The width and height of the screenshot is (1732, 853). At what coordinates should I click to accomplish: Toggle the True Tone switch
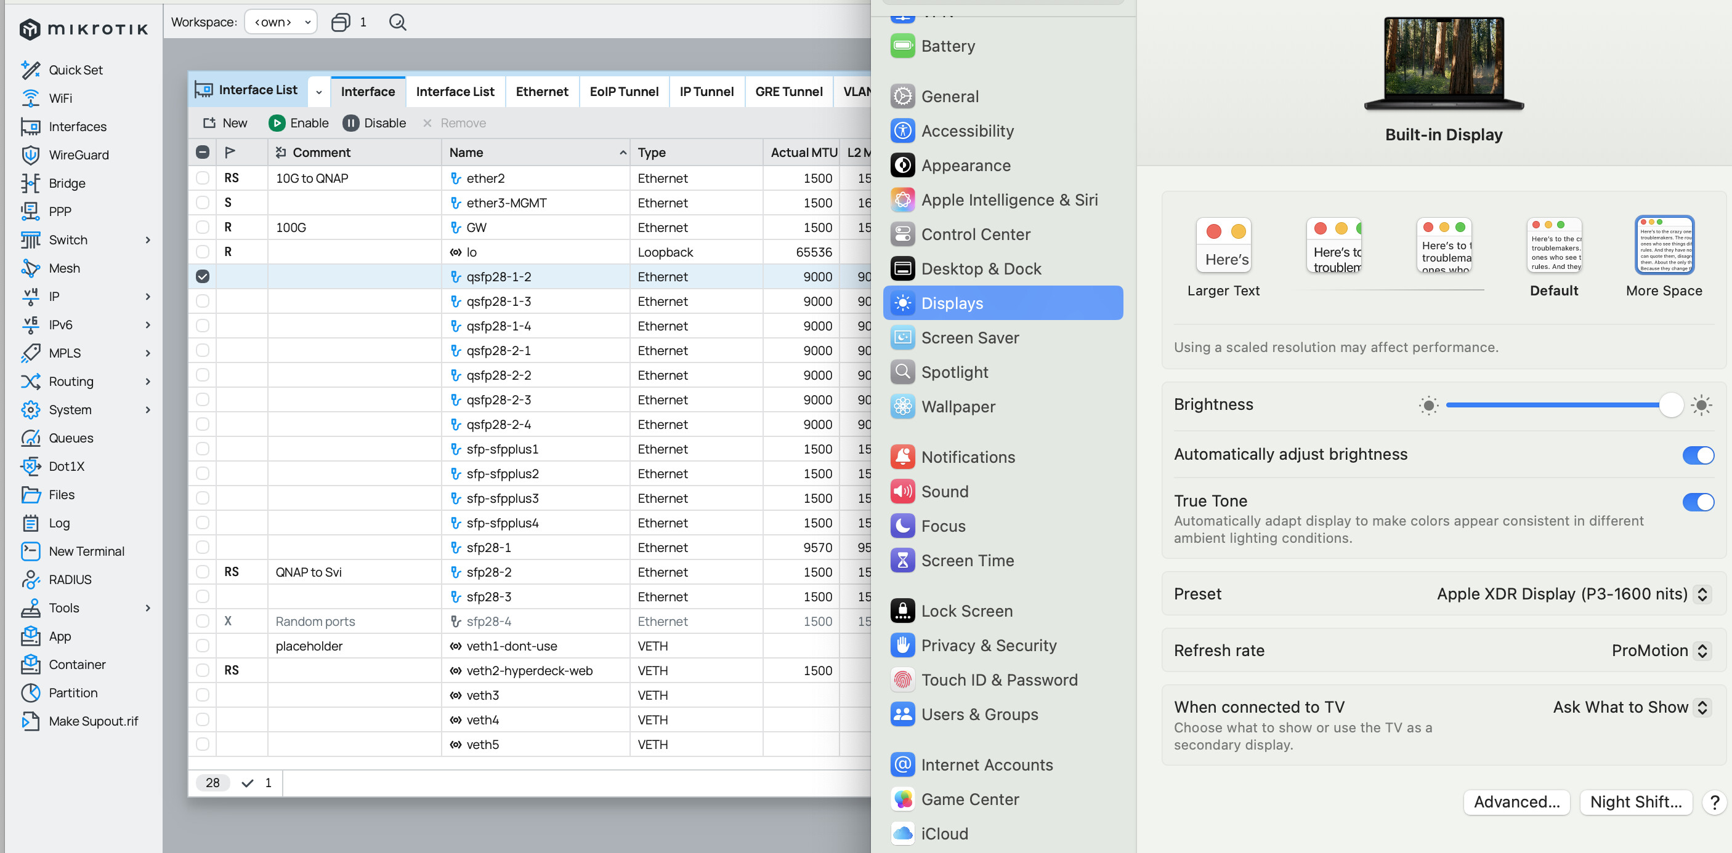tap(1698, 502)
